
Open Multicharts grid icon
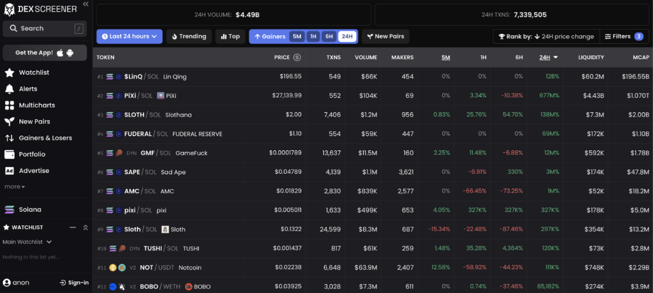point(9,105)
